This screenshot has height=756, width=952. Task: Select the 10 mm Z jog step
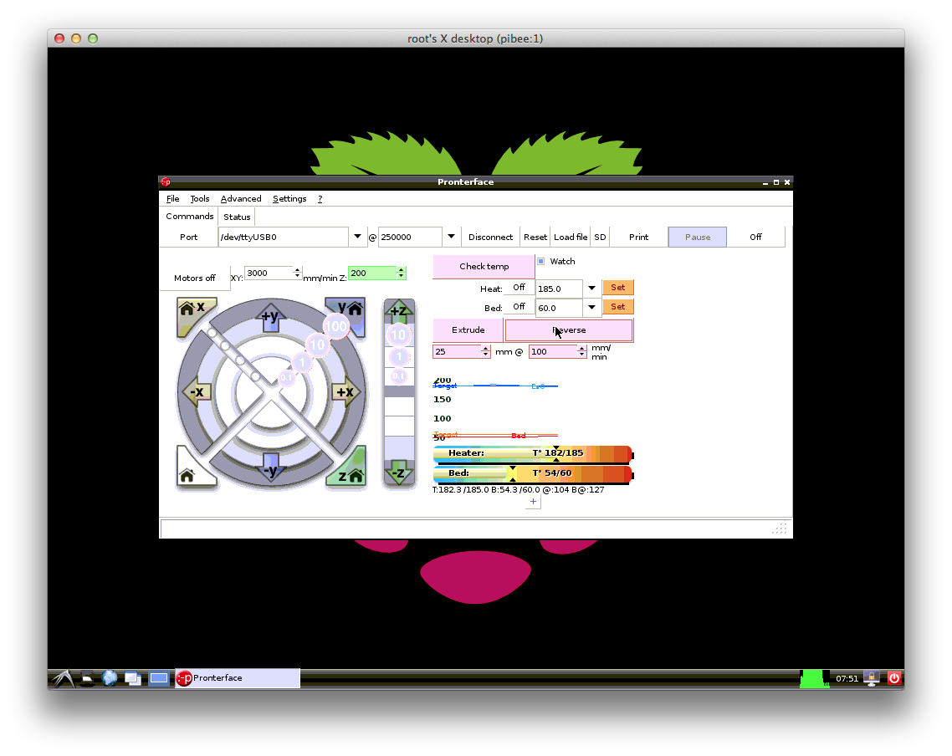[398, 335]
